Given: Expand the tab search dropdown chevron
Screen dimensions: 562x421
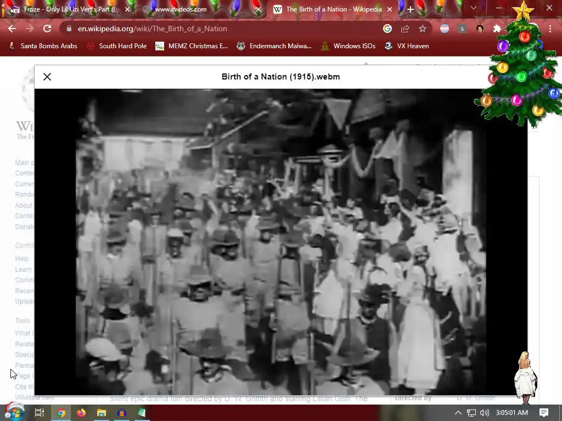Looking at the screenshot, I should tap(474, 8).
